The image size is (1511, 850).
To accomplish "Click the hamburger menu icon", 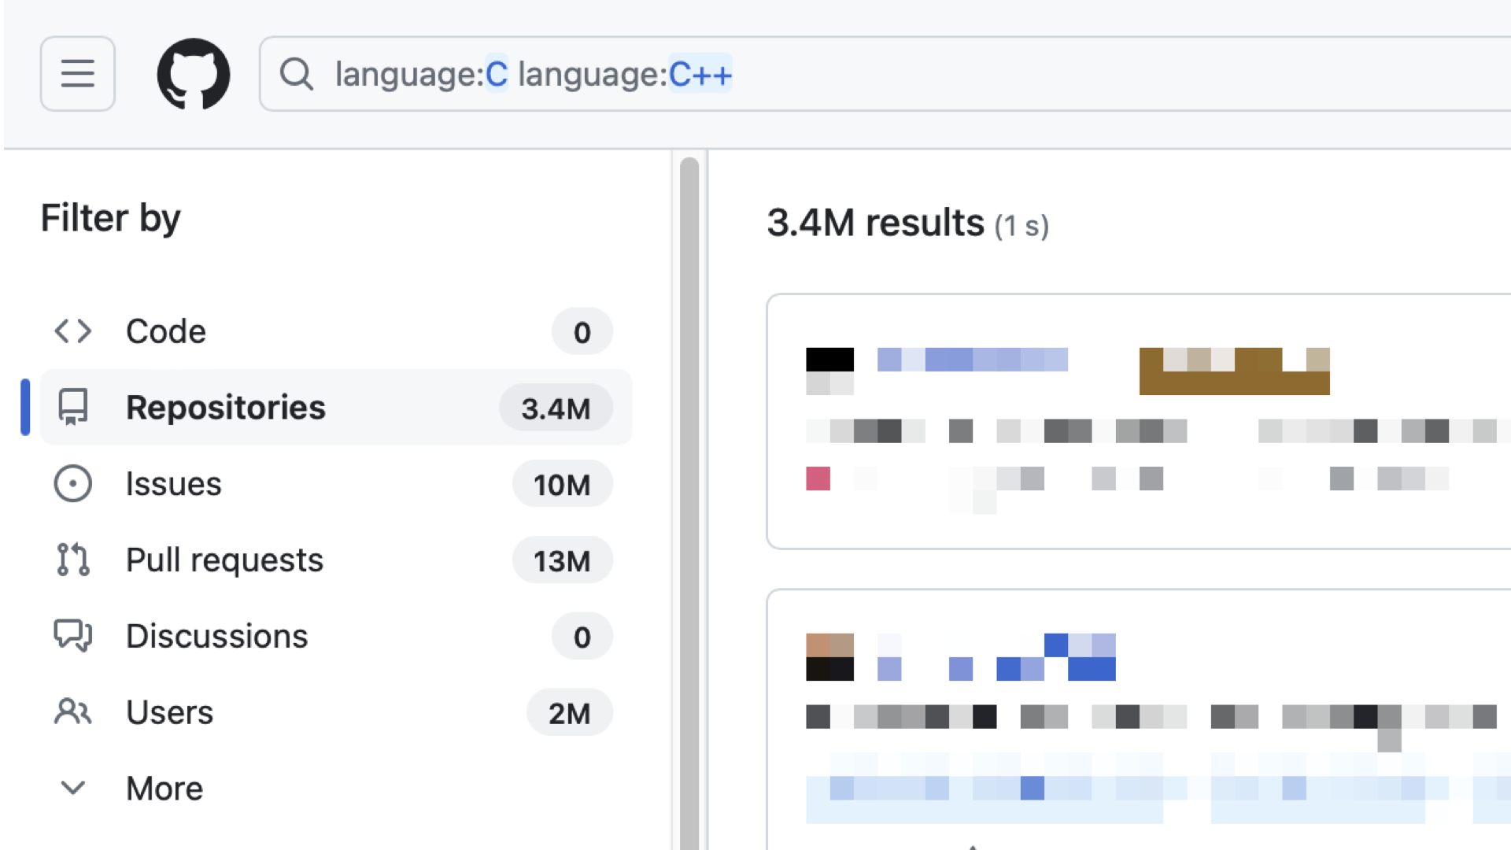I will pos(79,72).
